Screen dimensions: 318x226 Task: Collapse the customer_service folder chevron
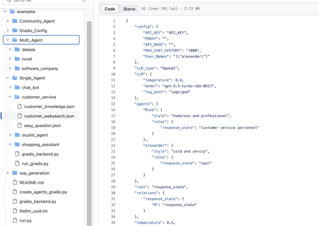tap(10, 97)
